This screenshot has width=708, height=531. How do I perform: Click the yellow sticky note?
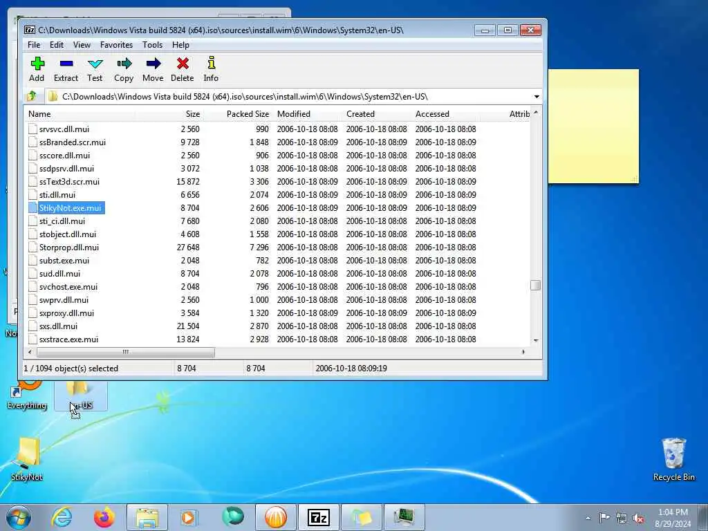[x=593, y=126]
